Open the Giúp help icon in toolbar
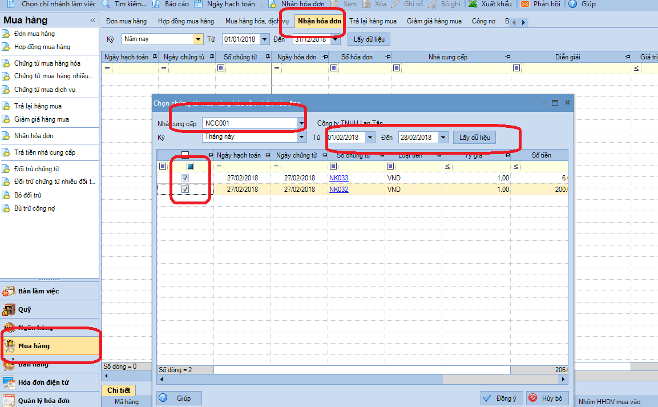The width and height of the screenshot is (658, 407). (x=572, y=4)
